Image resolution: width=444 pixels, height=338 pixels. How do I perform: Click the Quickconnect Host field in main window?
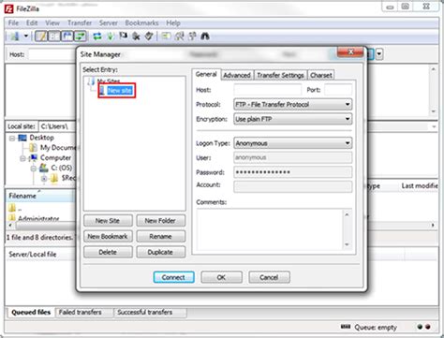click(x=52, y=54)
